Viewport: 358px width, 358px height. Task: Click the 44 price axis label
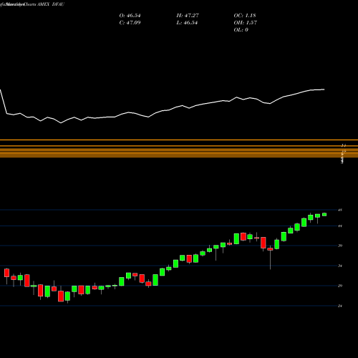point(340,226)
